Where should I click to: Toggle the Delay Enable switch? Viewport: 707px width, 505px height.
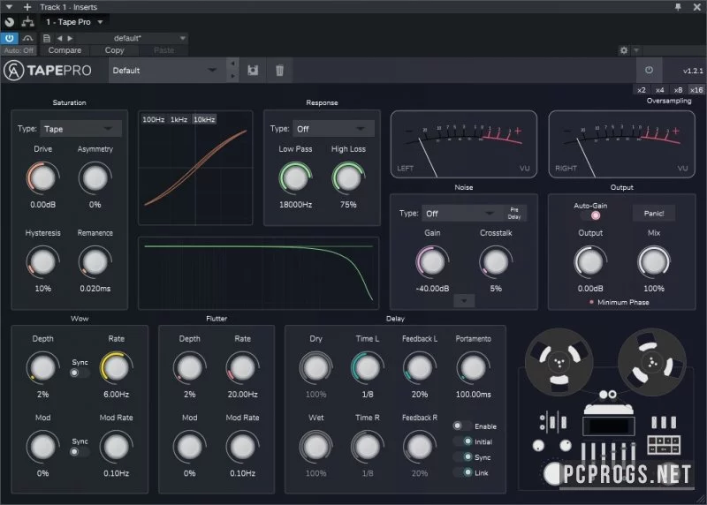click(461, 426)
